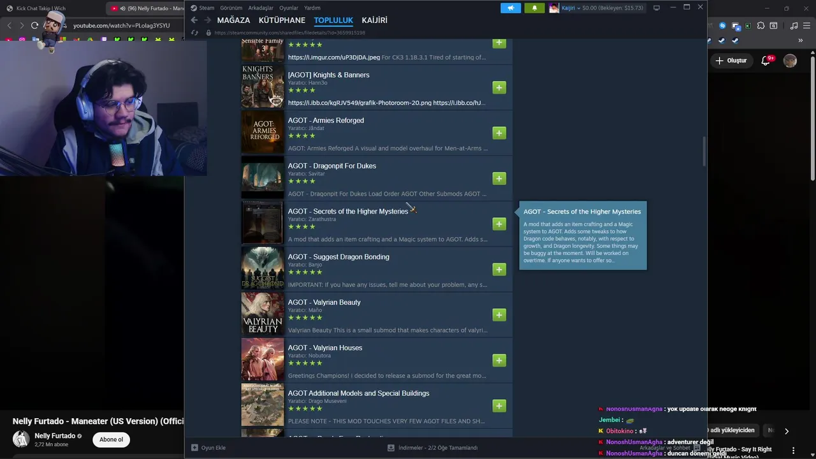
Task: Open the Arkadaşlar menu
Action: pos(261,8)
